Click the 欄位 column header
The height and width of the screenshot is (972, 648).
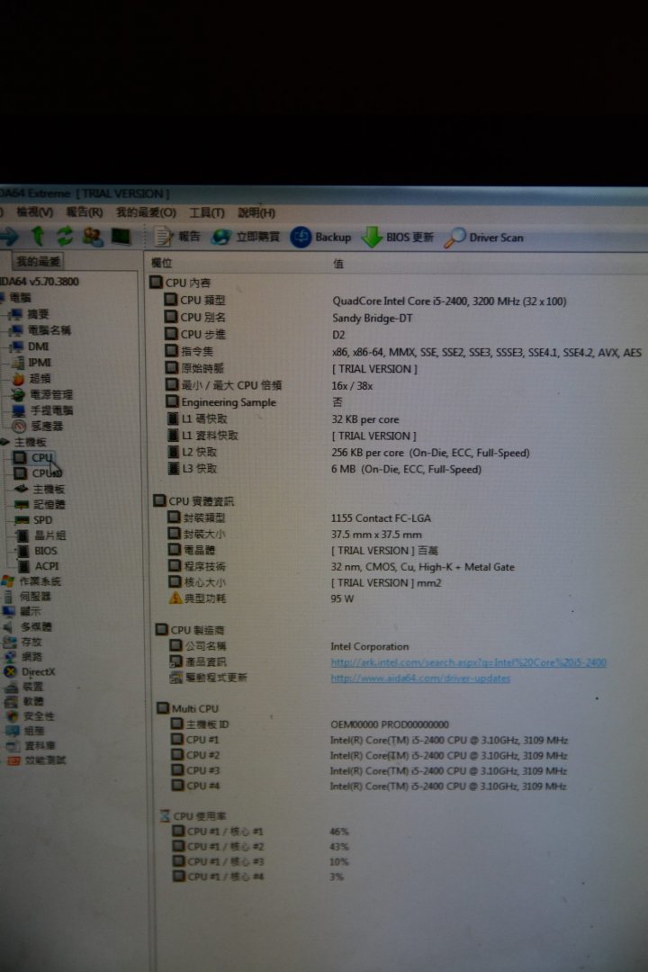click(161, 263)
